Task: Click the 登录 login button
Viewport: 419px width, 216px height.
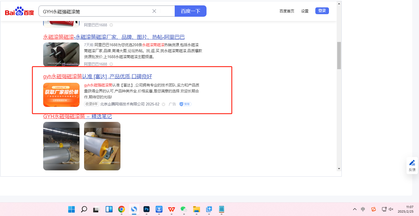Action: (x=322, y=11)
